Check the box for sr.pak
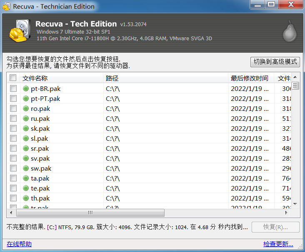The image size is (305, 252). pyautogui.click(x=13, y=148)
